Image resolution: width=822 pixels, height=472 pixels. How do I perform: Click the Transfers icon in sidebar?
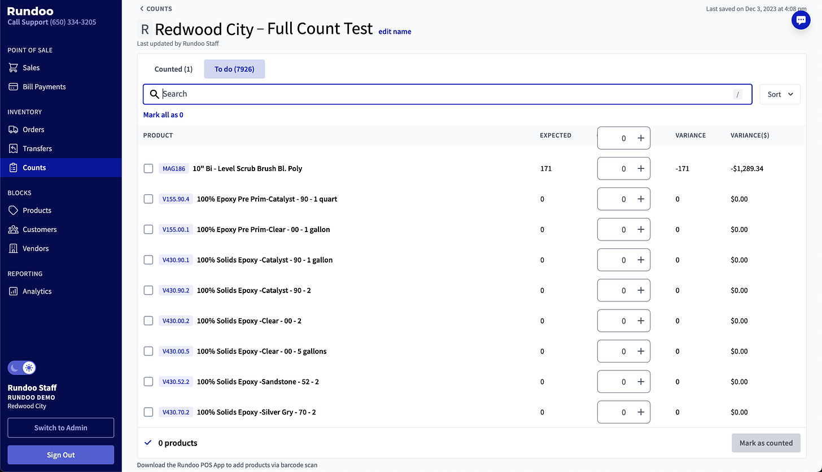[13, 148]
